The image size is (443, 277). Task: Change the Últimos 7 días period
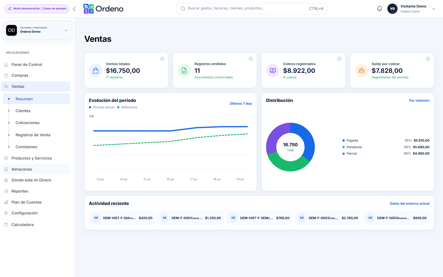tap(241, 104)
